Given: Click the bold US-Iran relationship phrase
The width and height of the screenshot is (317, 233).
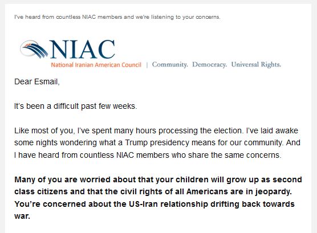Looking at the screenshot, I should click(x=168, y=204).
